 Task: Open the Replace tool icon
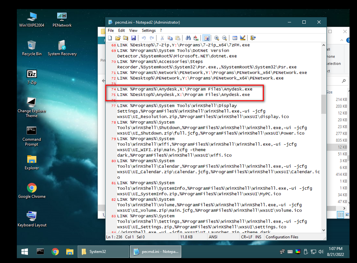tap(196, 38)
